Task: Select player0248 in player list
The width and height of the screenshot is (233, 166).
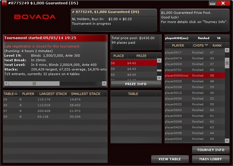Action: tap(195, 122)
